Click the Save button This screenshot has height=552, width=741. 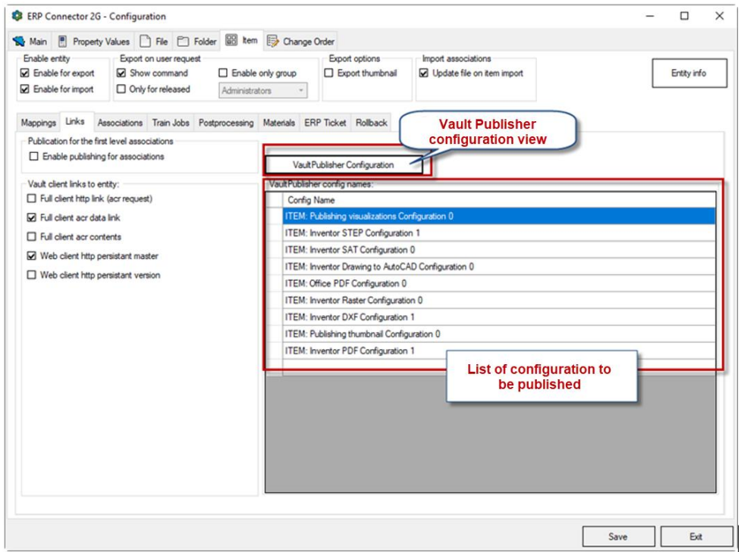[x=617, y=536]
